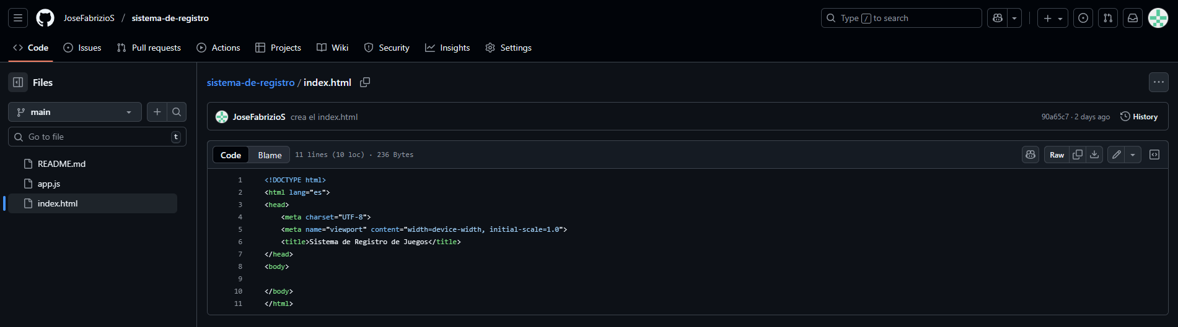Go to GitHub homepage logo
The width and height of the screenshot is (1178, 327).
pyautogui.click(x=45, y=18)
